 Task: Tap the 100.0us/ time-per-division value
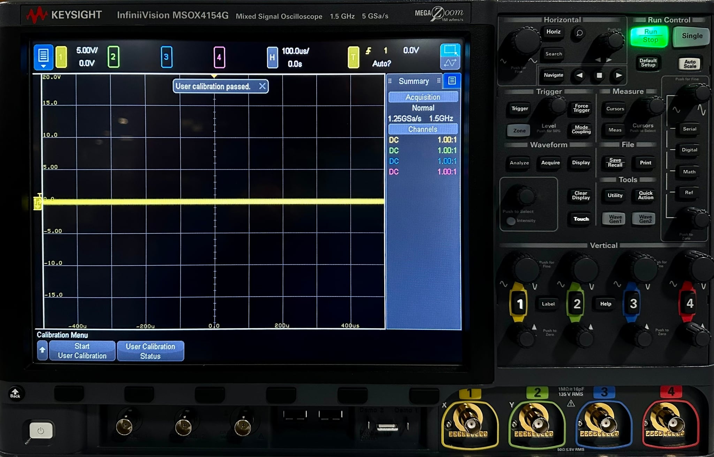(x=295, y=51)
